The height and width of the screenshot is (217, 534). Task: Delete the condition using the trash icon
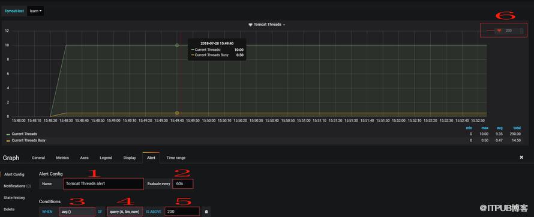206,212
